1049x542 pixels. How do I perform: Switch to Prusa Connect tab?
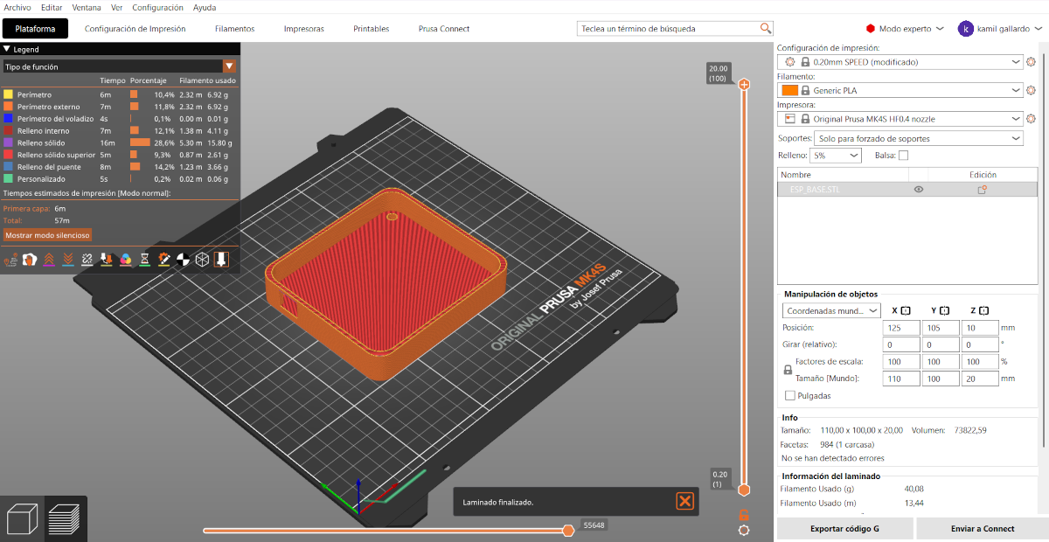pos(444,29)
